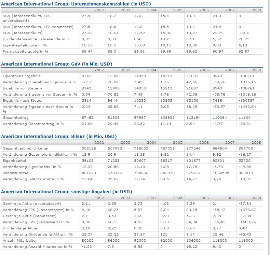Click the 2005 column header in Bilanz table
This screenshot has height=255, width=270.
point(177,143)
